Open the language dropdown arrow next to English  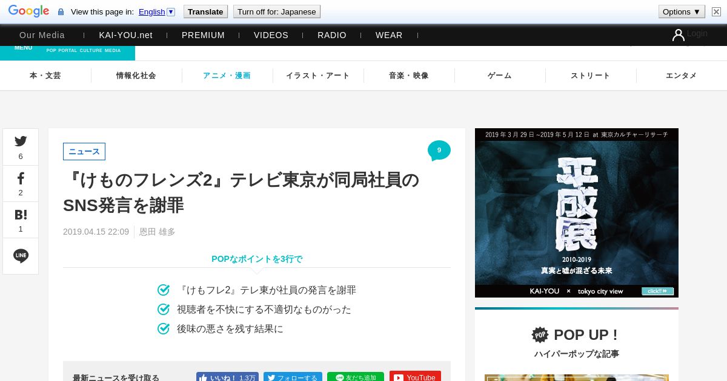[171, 11]
